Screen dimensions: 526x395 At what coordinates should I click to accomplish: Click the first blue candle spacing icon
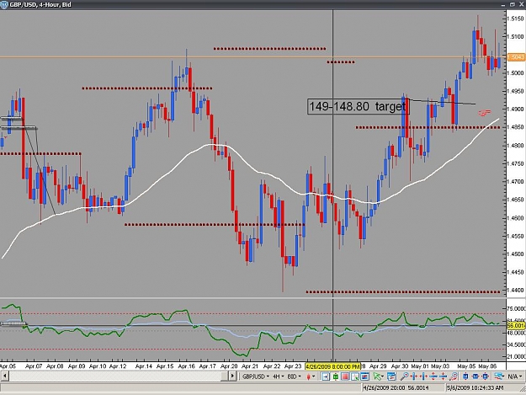pos(465,376)
